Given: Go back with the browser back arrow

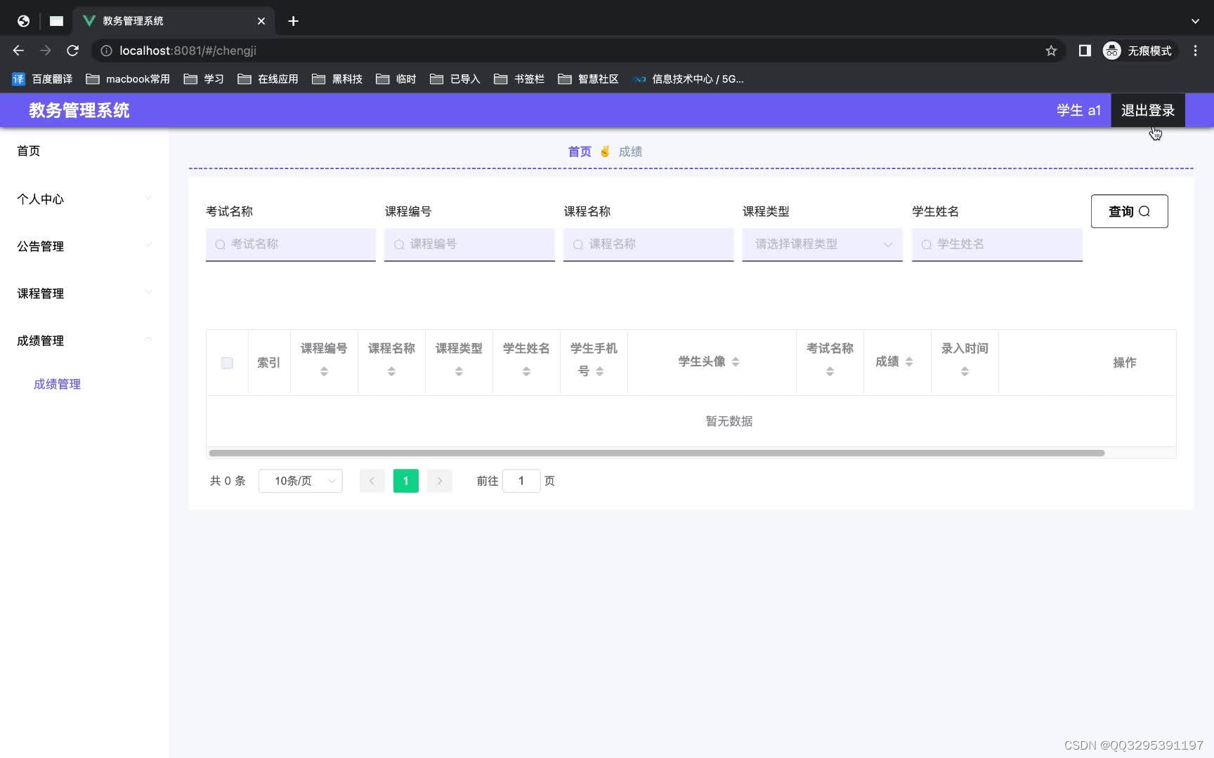Looking at the screenshot, I should pyautogui.click(x=18, y=51).
